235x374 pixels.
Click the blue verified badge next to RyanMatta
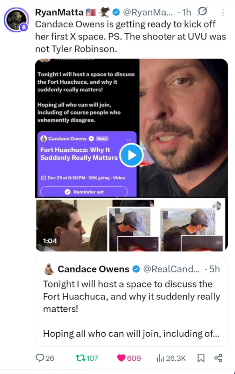click(116, 12)
